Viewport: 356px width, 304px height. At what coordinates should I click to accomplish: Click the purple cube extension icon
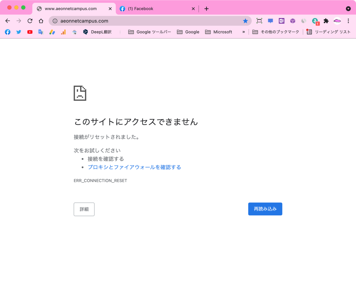pos(293,21)
